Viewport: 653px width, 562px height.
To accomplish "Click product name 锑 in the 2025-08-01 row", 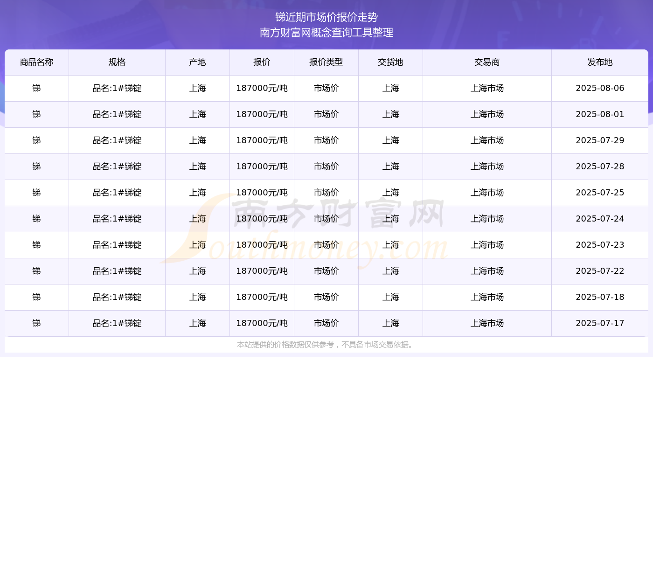I will coord(37,114).
